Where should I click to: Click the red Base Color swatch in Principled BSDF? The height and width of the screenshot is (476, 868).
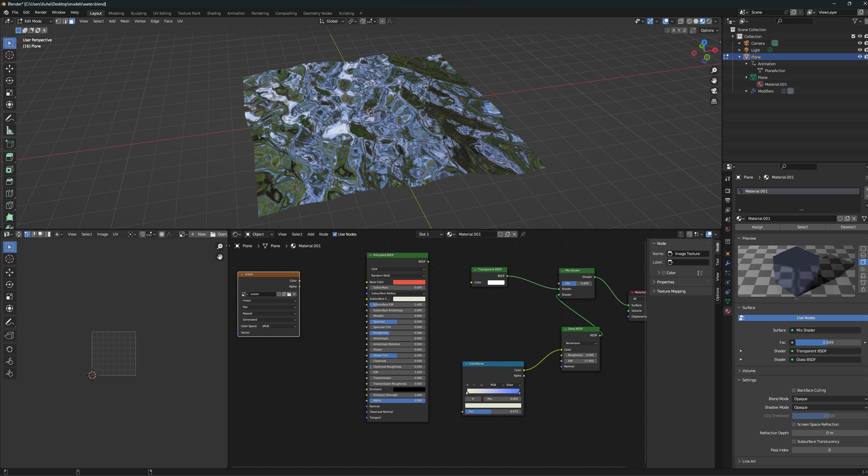pos(409,282)
